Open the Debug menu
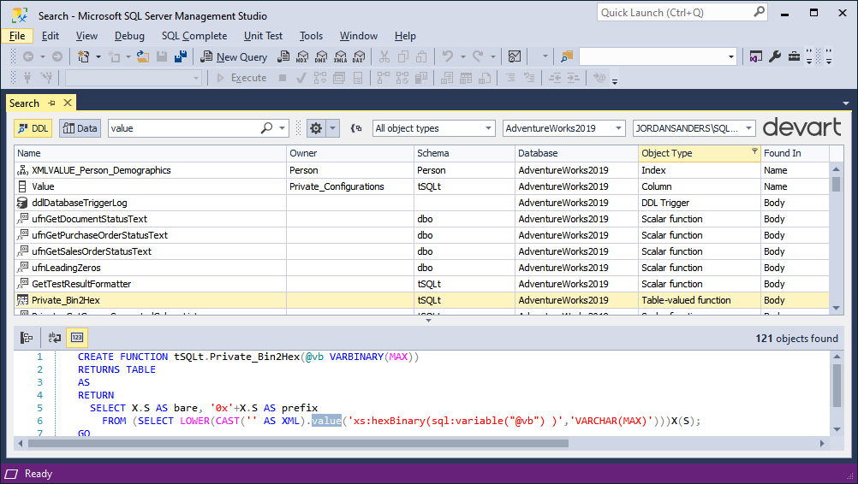The image size is (858, 484). click(x=129, y=36)
